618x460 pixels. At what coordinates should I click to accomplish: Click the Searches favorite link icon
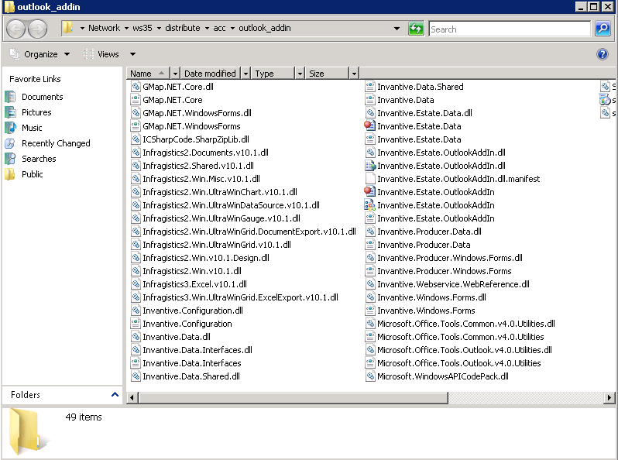pyautogui.click(x=10, y=159)
